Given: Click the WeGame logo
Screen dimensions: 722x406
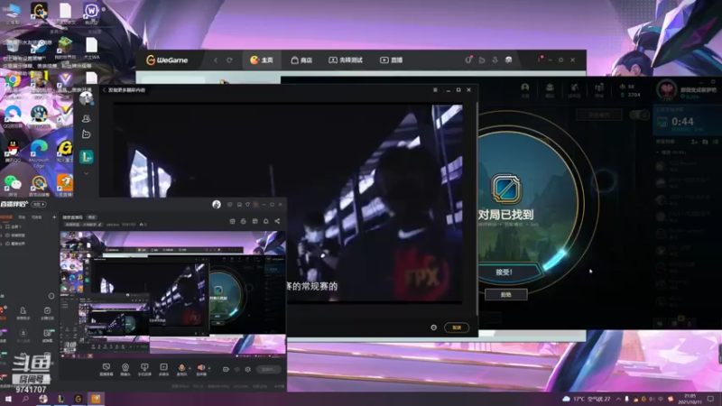Looking at the screenshot, I should tap(167, 60).
